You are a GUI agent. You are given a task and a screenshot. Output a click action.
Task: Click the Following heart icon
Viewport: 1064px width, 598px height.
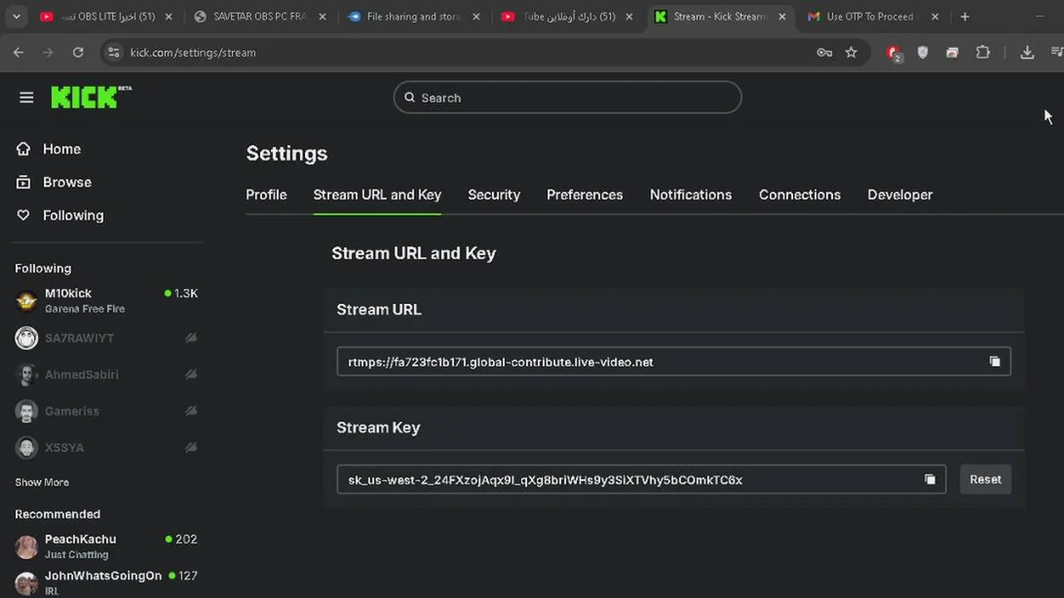23,215
